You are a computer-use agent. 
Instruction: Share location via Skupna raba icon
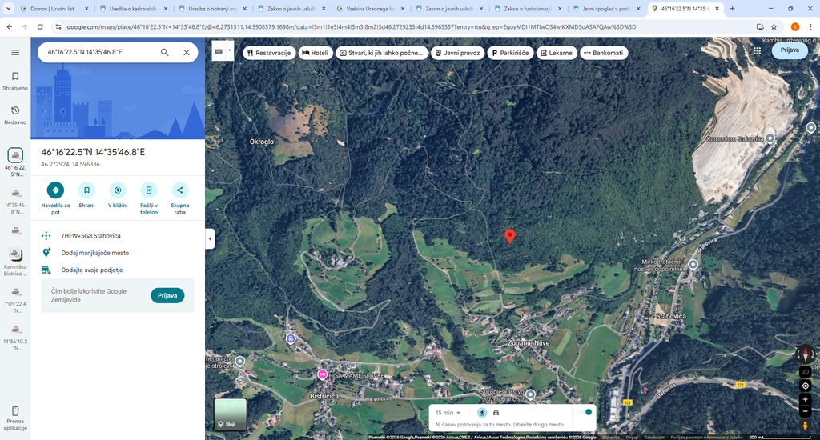(180, 190)
